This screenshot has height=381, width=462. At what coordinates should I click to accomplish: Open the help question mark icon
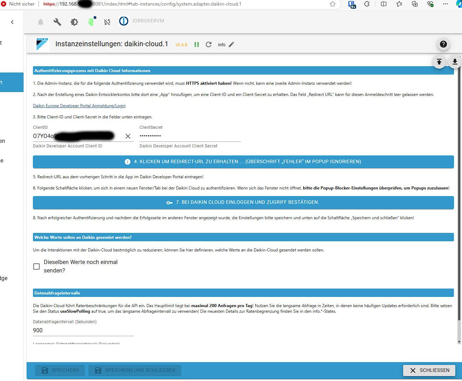click(443, 44)
